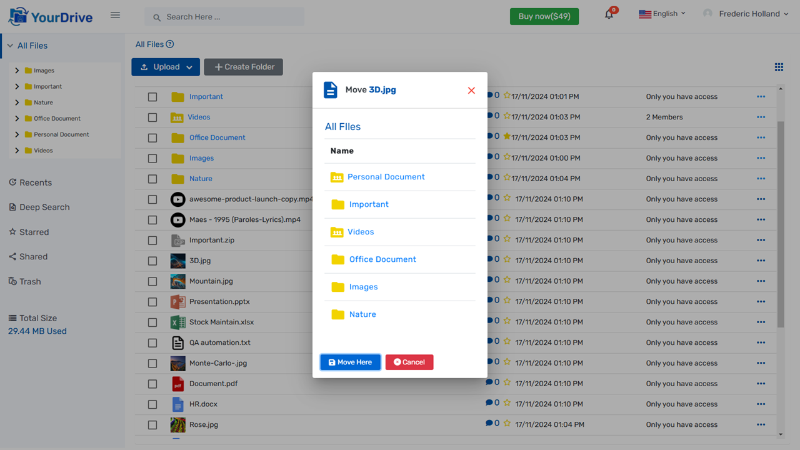Open the grid view icon near top right

point(779,66)
